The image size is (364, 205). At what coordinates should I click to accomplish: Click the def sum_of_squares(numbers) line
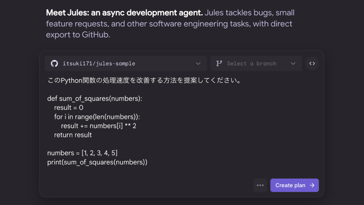tap(95, 99)
